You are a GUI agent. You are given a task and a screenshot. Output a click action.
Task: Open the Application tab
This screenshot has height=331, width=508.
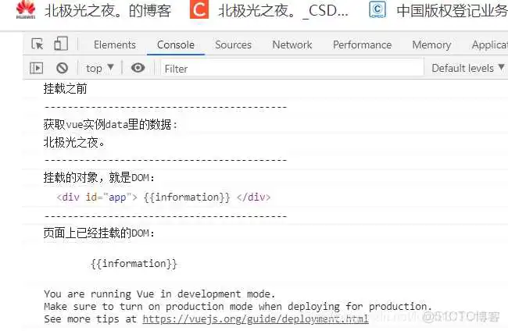click(x=489, y=44)
